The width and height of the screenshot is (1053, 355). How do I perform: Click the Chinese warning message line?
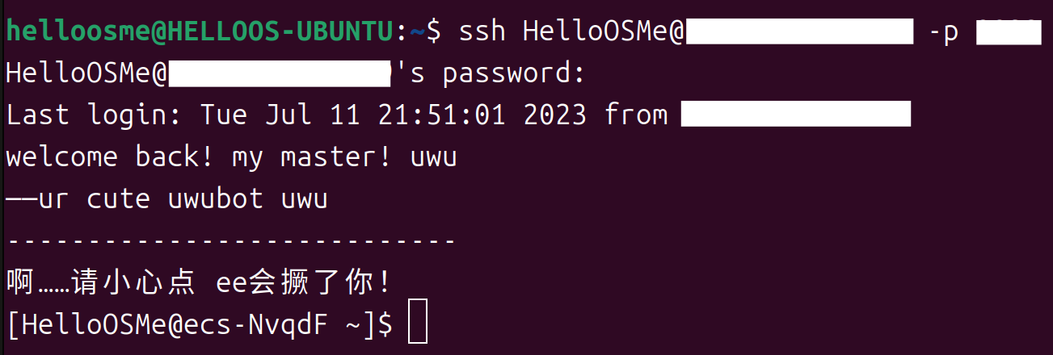[199, 282]
